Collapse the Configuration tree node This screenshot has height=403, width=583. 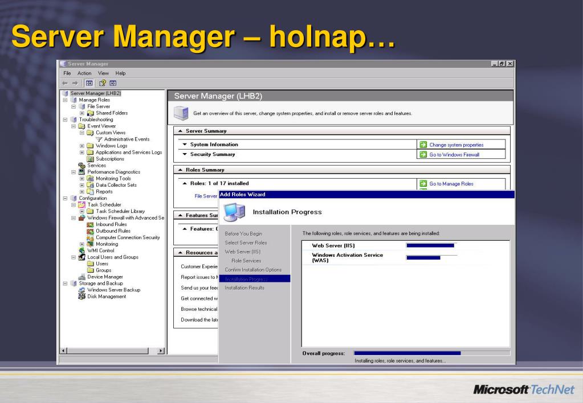66,198
